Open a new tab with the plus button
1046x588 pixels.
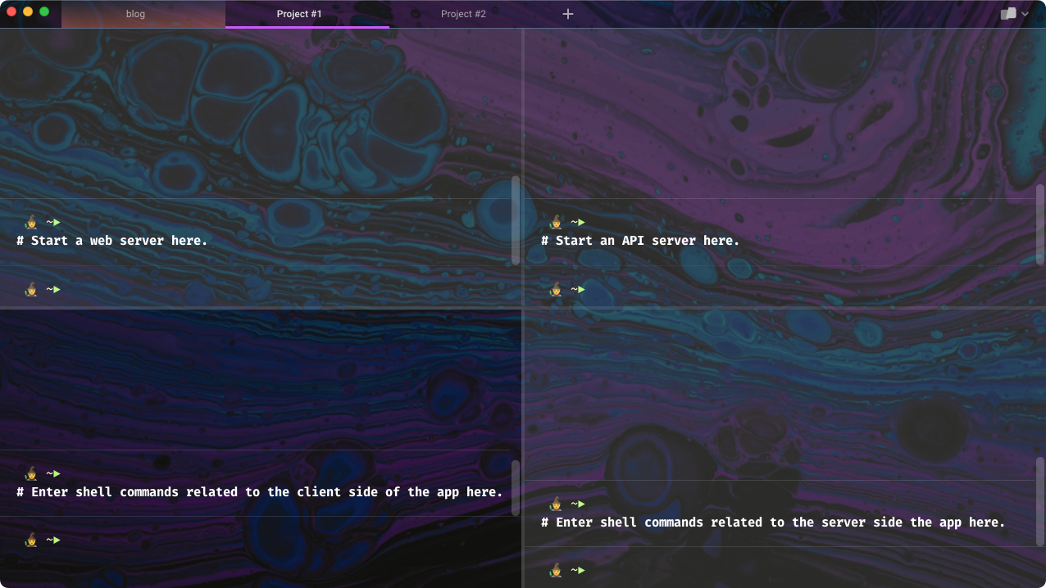click(568, 14)
